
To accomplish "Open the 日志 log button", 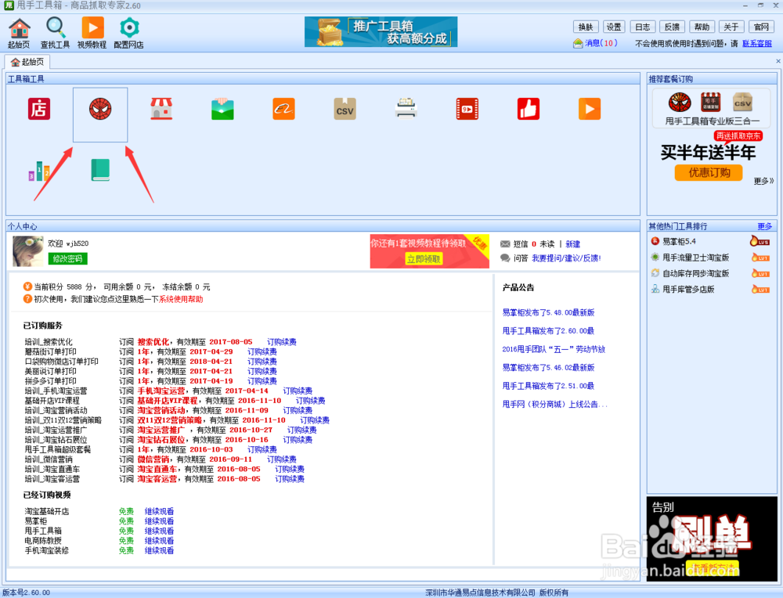I will (643, 27).
